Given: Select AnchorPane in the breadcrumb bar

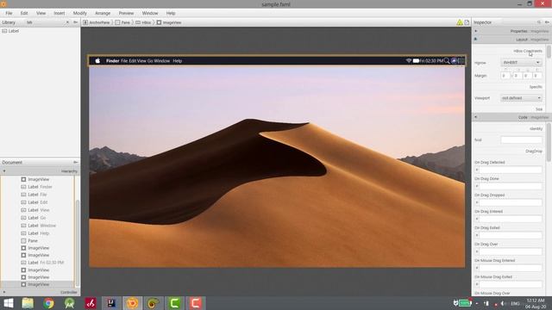Looking at the screenshot, I should tap(96, 22).
